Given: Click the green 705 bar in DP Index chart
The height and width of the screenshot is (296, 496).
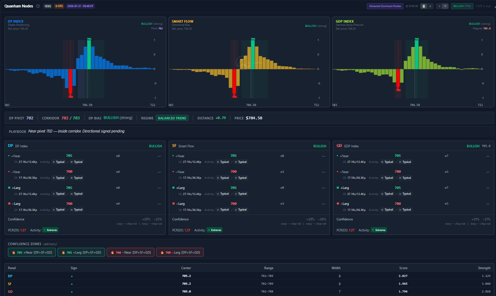Looking at the screenshot, I should [x=89, y=55].
